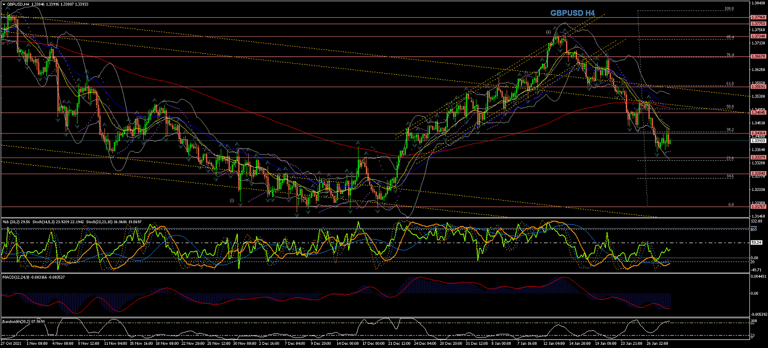Click the chart title triangle beside GBPUSD,H4
The width and height of the screenshot is (768, 348).
(x=3, y=3)
